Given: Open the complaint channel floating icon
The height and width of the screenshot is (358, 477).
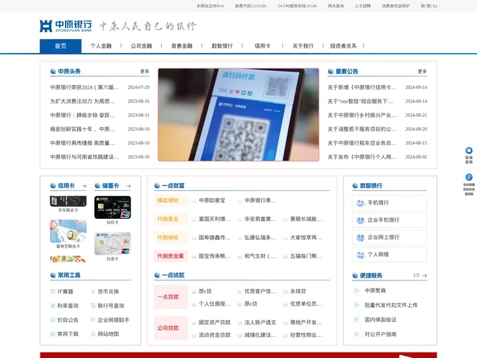Looking at the screenshot, I should (469, 177).
